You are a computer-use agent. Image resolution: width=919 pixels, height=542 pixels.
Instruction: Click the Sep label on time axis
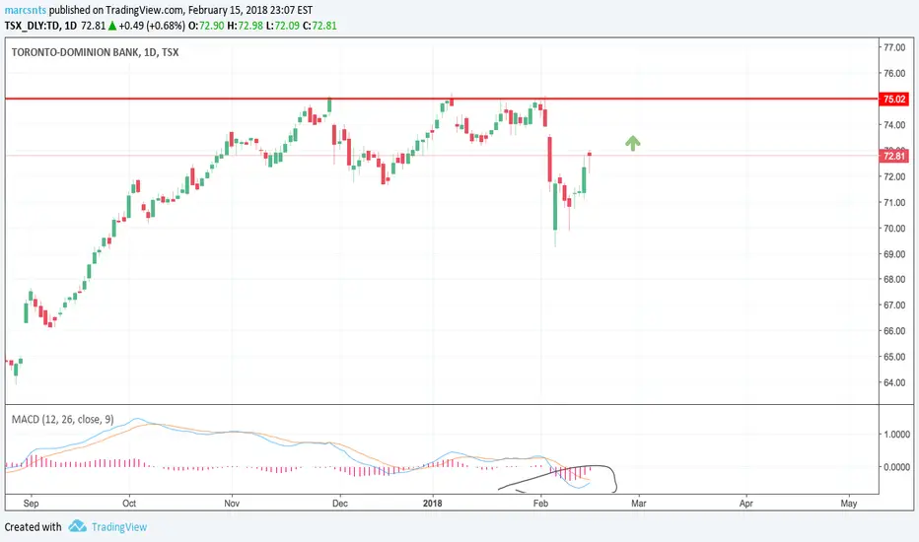click(32, 504)
